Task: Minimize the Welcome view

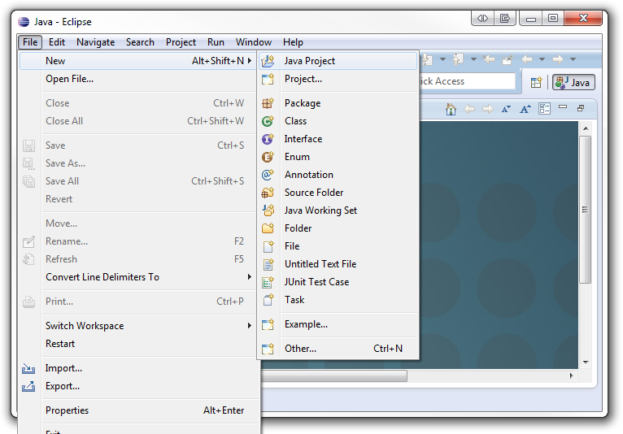Action: tap(563, 106)
